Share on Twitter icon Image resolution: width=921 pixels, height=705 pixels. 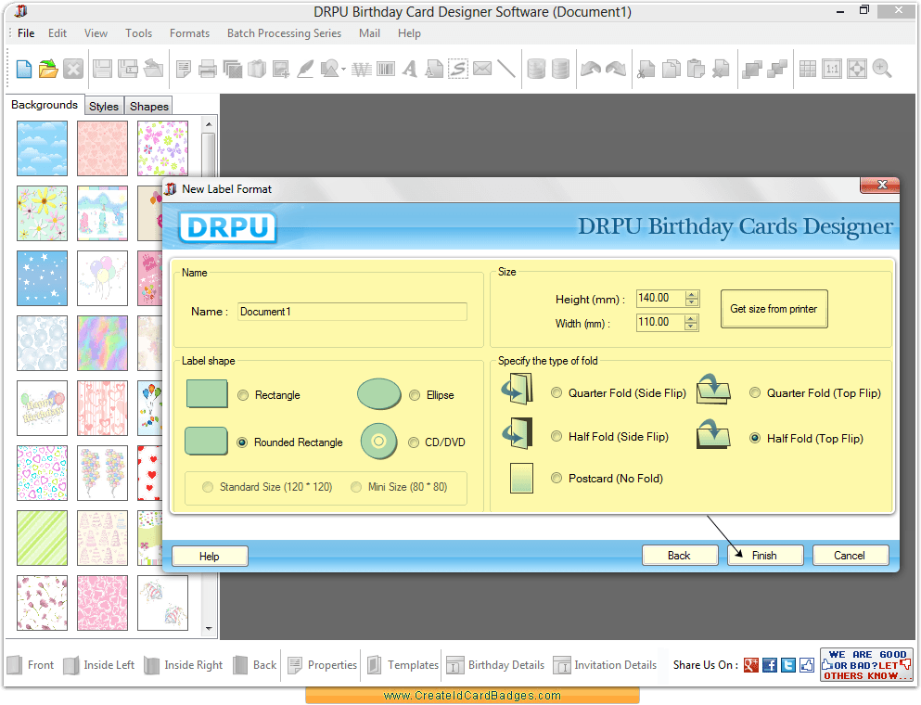(x=788, y=665)
